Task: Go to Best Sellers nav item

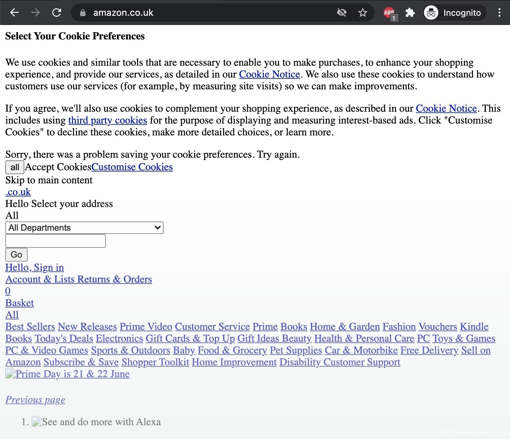Action: 30,327
